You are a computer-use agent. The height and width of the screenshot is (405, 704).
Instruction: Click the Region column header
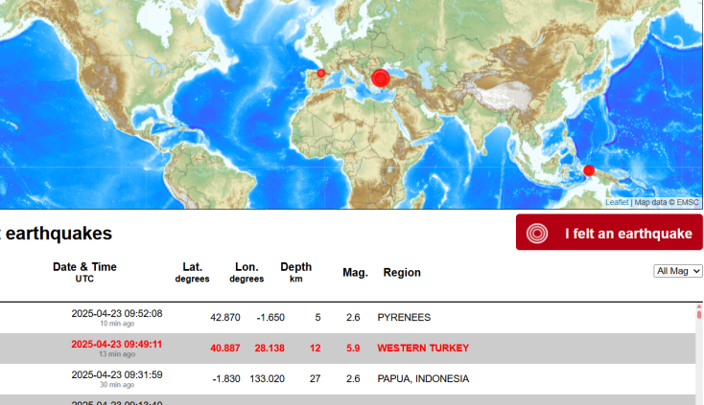click(x=402, y=273)
